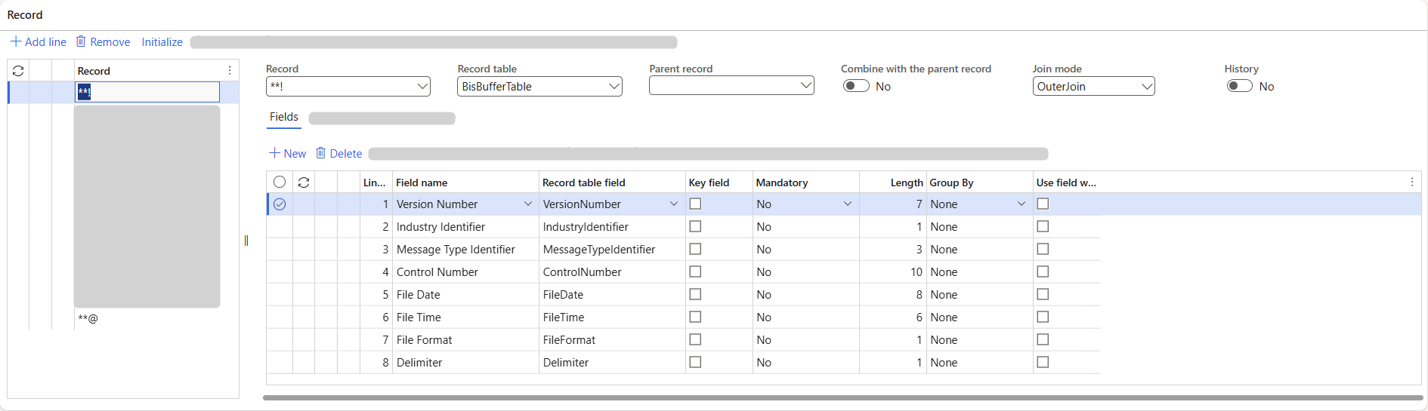Check Key field box for Industry Identifier
Screen dimensions: 1428x411
point(695,226)
